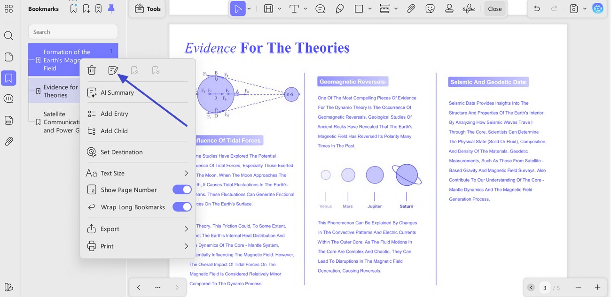This screenshot has height=297, width=611.
Task: Open the search panel in sidebar
Action: [x=8, y=36]
